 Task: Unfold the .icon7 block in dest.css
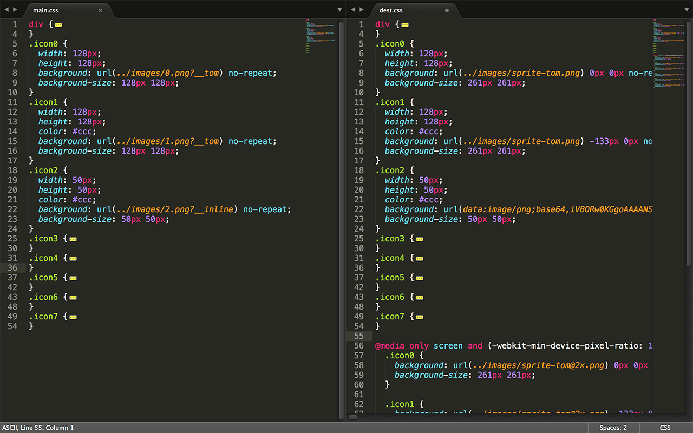420,317
